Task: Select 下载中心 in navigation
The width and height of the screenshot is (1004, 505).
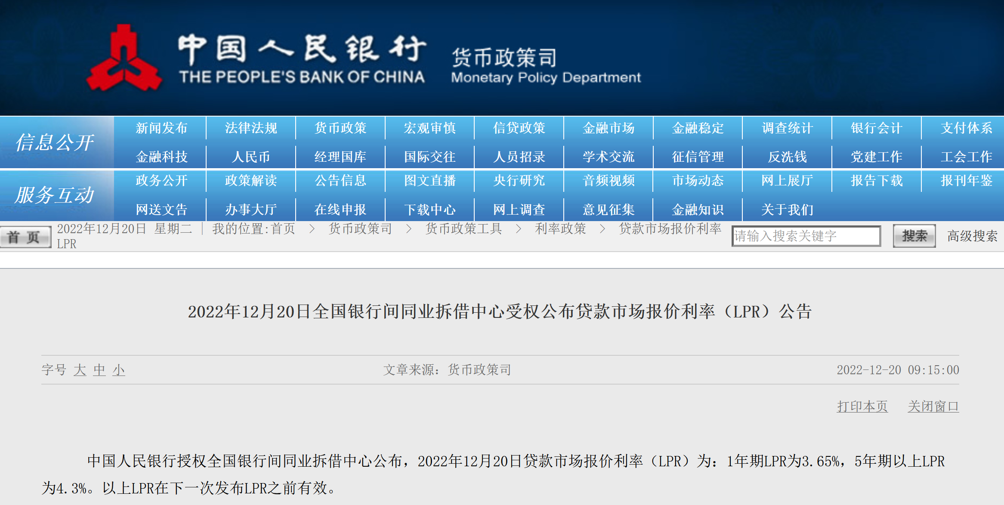Action: pos(429,210)
